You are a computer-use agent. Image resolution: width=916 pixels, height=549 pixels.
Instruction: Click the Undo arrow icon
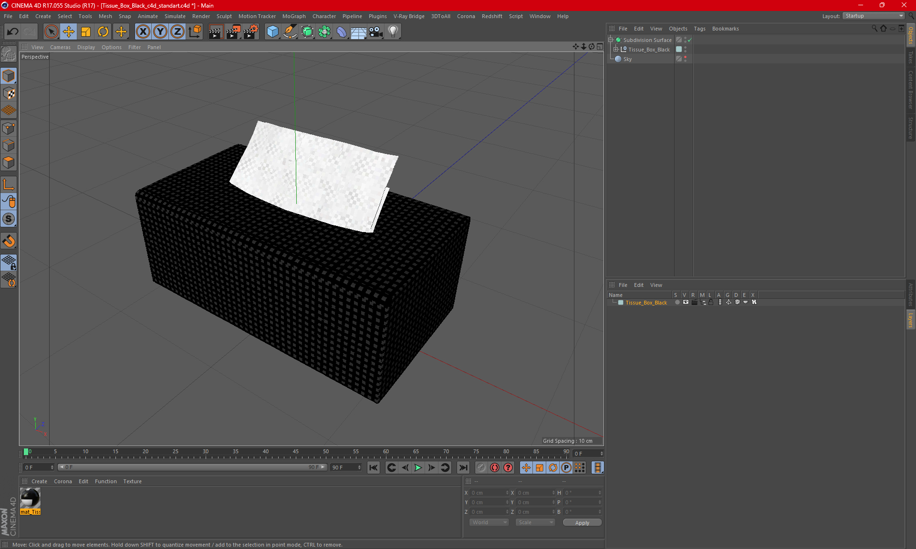click(x=13, y=32)
